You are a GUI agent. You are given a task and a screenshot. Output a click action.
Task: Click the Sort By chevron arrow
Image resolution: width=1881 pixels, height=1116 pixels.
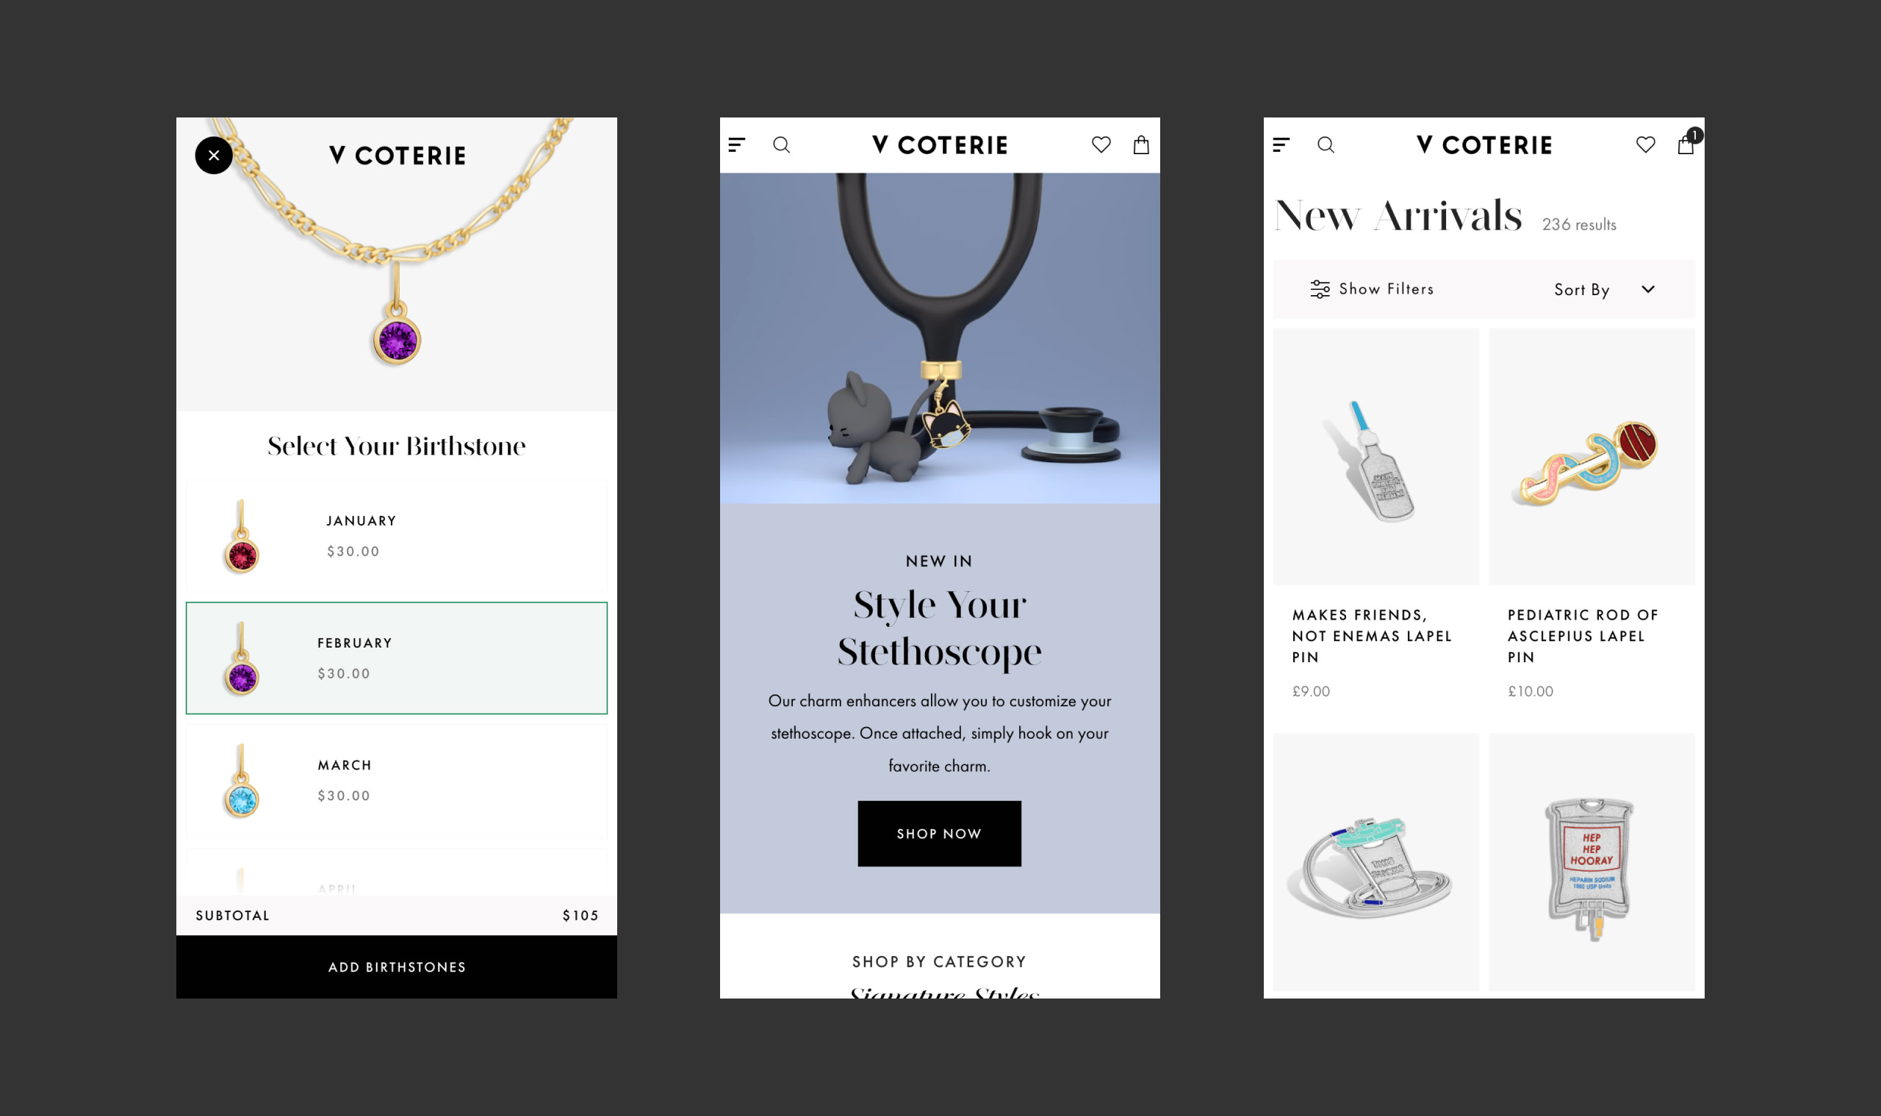pyautogui.click(x=1648, y=289)
